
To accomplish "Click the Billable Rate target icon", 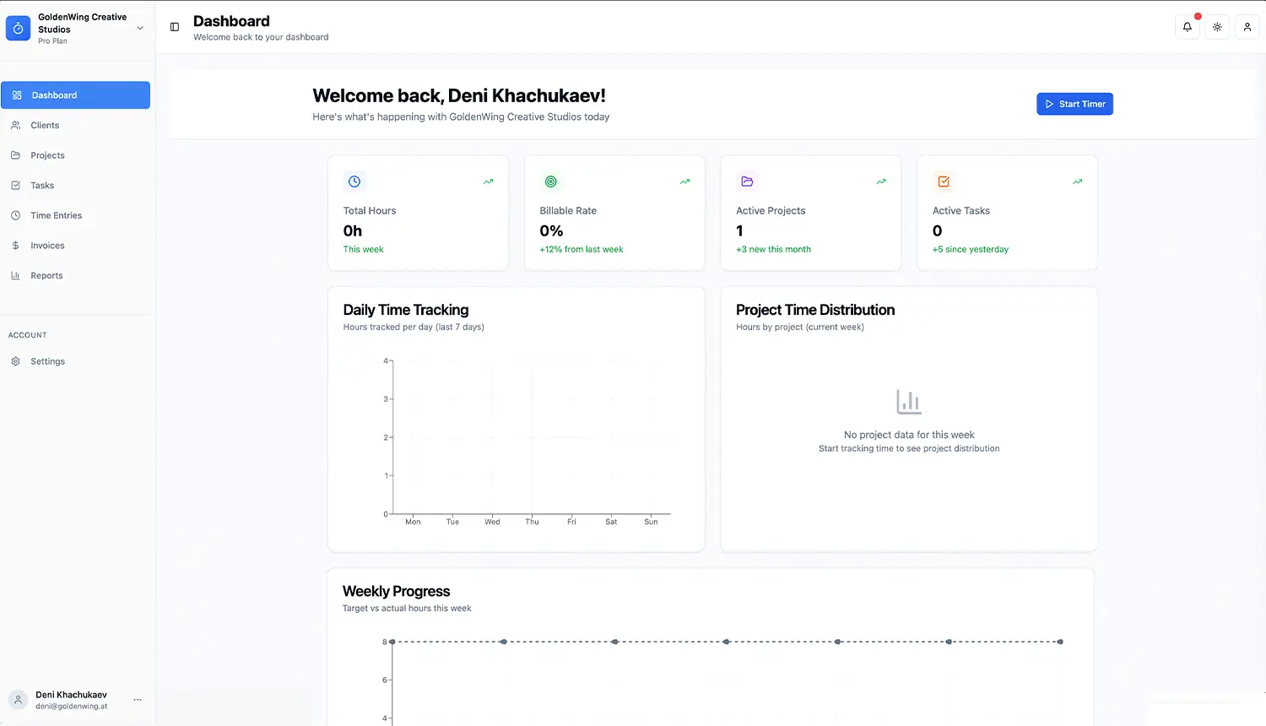I will pos(551,181).
